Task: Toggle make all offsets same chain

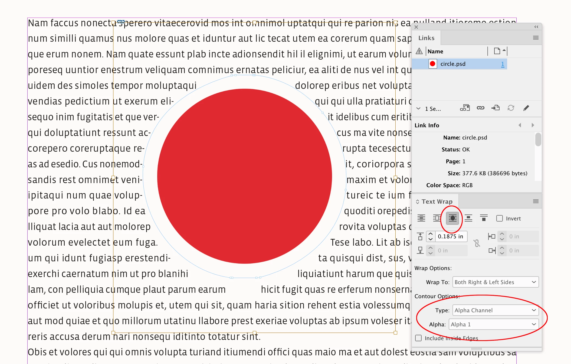Action: 477,243
